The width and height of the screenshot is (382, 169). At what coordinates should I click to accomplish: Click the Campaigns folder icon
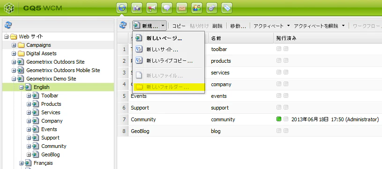[21, 45]
